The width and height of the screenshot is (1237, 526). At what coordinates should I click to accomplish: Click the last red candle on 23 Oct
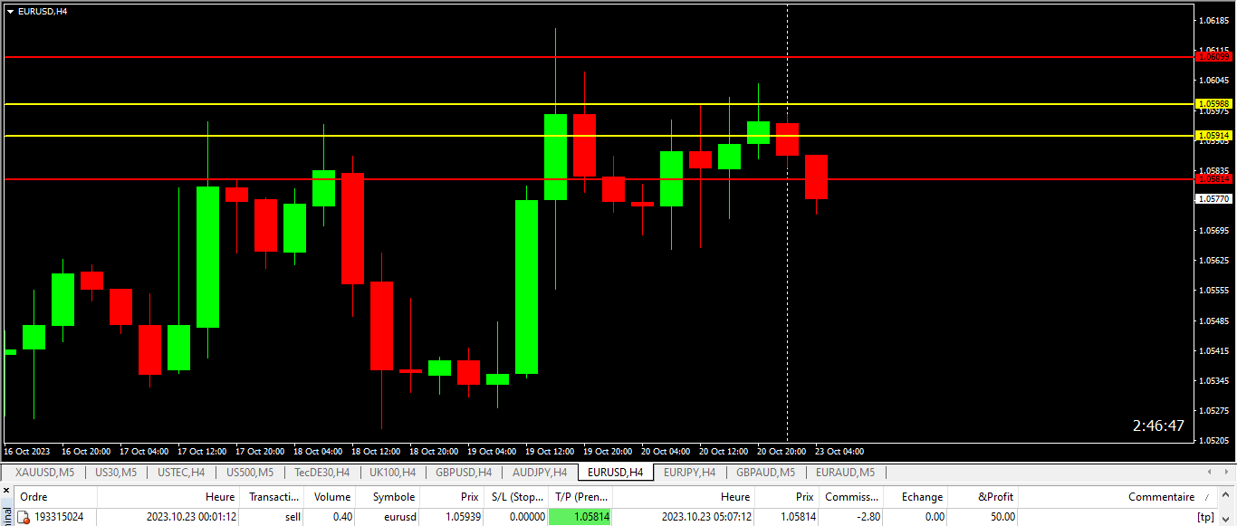point(817,177)
